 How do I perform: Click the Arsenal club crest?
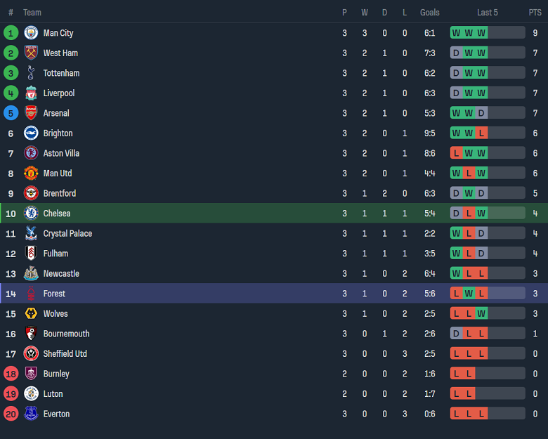pos(31,113)
